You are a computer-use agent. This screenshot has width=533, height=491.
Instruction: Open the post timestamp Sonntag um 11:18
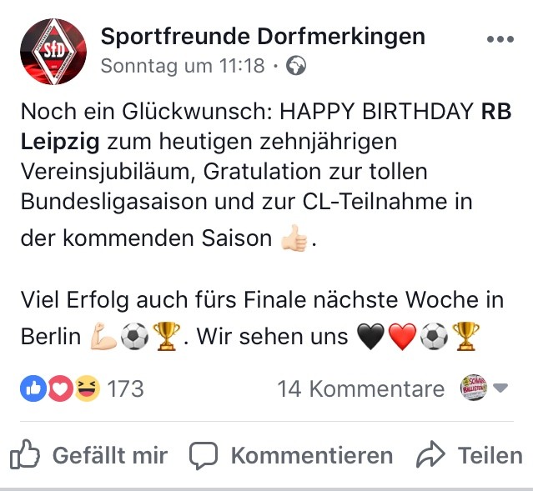(x=183, y=66)
